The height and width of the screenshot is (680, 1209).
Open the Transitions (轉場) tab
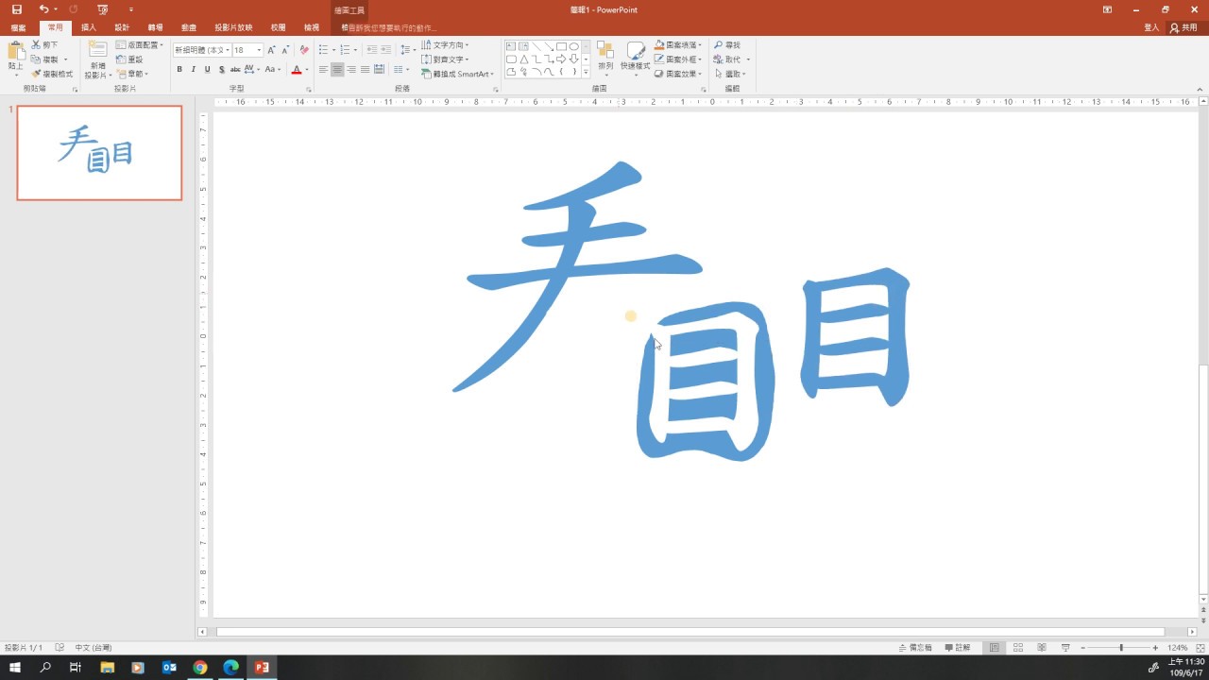point(155,27)
